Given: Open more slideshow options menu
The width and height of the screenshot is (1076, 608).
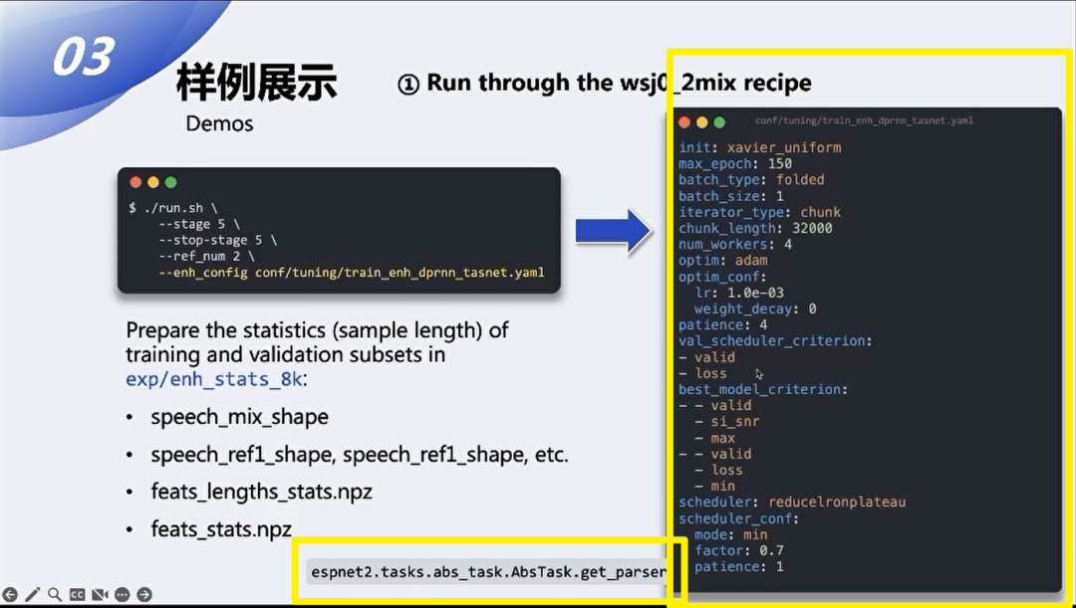Looking at the screenshot, I should (x=123, y=594).
